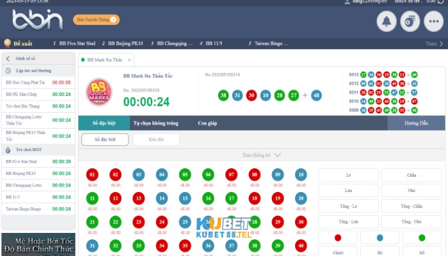Image resolution: width=448 pixels, height=256 pixels.
Task: Pick number ball 10
Action: pyautogui.click(x=301, y=175)
